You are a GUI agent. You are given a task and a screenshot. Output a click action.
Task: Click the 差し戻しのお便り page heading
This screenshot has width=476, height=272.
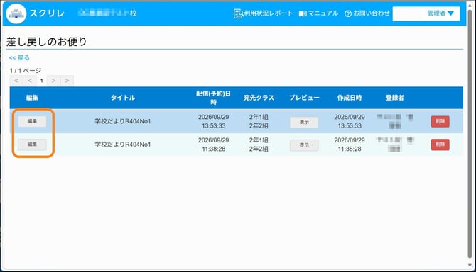(x=46, y=42)
